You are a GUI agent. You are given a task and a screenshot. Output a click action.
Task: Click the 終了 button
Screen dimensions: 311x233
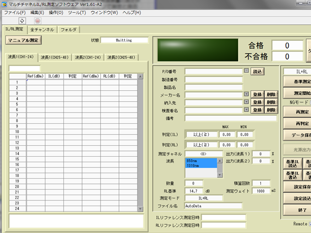click(297, 210)
